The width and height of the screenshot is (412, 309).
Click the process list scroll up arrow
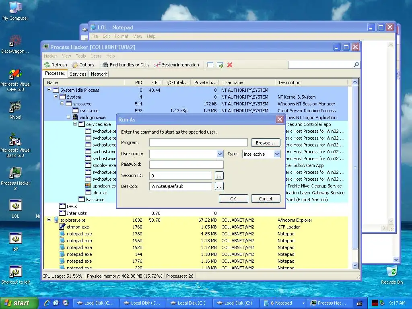[355, 82]
